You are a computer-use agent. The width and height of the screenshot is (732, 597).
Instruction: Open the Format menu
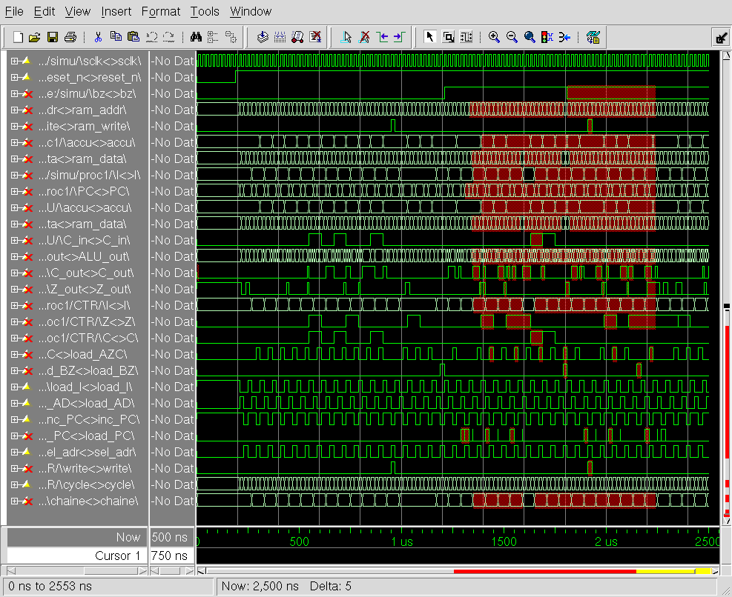click(x=160, y=11)
